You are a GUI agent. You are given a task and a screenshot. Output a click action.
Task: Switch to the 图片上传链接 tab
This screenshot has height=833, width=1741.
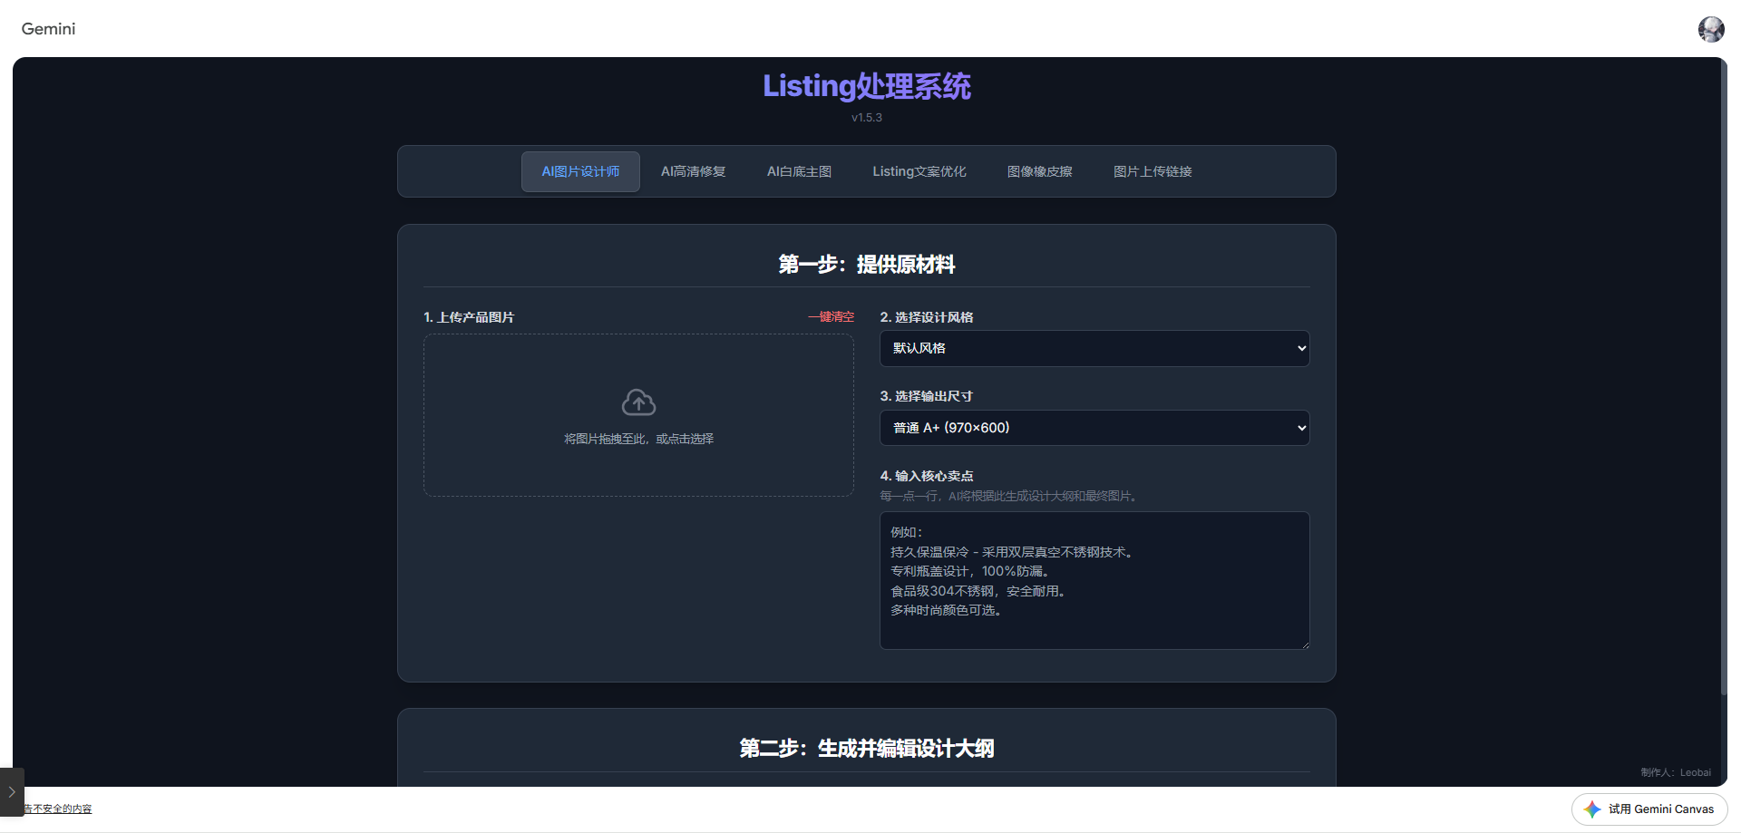[x=1152, y=171]
